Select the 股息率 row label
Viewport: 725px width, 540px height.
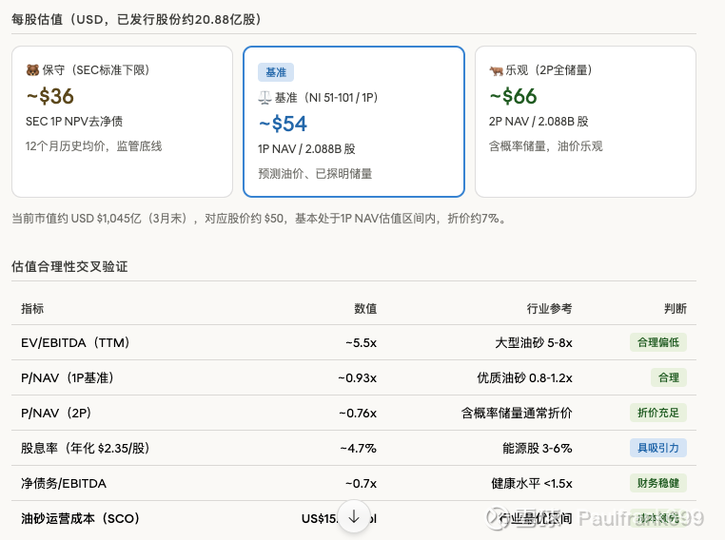pyautogui.click(x=78, y=448)
